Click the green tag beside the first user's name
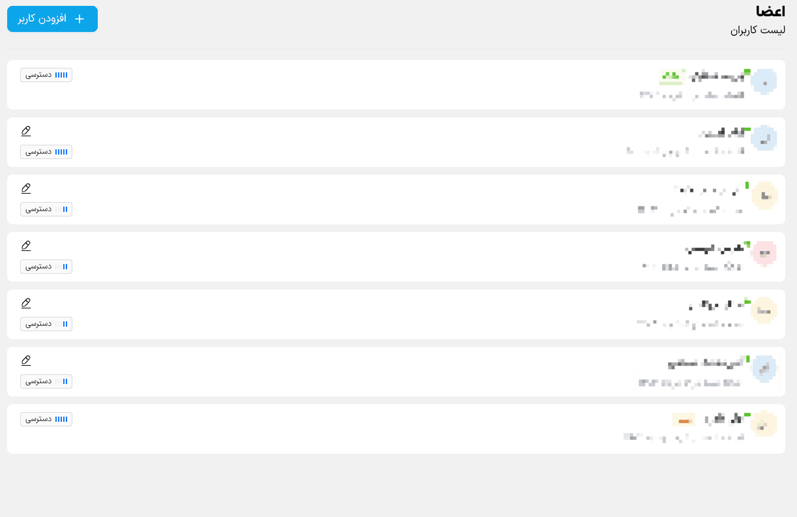Image resolution: width=797 pixels, height=517 pixels. pyautogui.click(x=671, y=77)
